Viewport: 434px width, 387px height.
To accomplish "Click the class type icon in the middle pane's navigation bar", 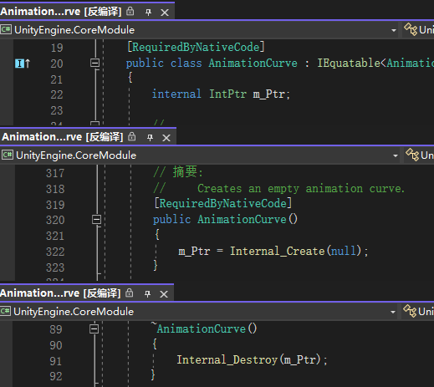I will tap(412, 155).
